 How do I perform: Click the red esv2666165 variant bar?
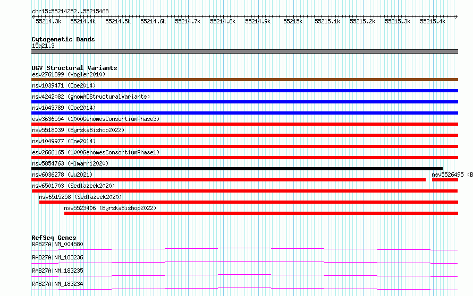(244, 158)
